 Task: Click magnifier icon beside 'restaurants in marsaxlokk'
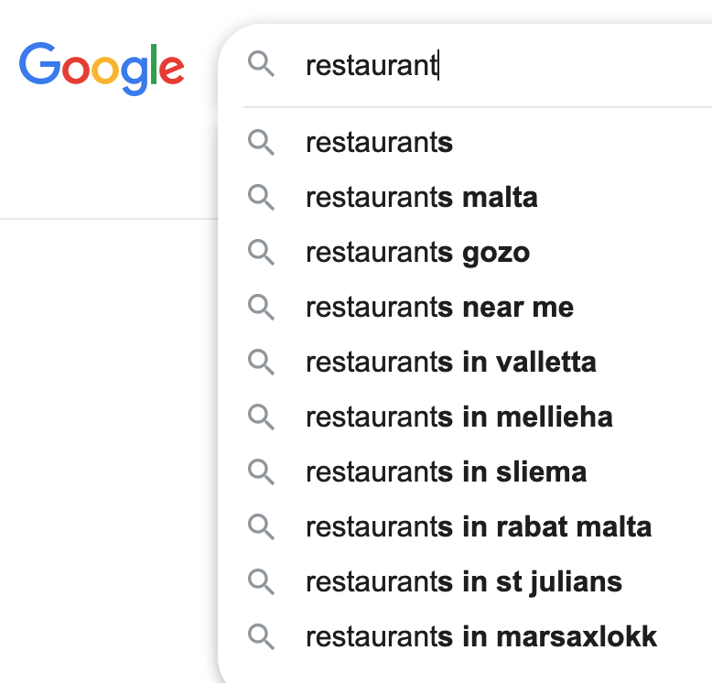click(x=261, y=637)
